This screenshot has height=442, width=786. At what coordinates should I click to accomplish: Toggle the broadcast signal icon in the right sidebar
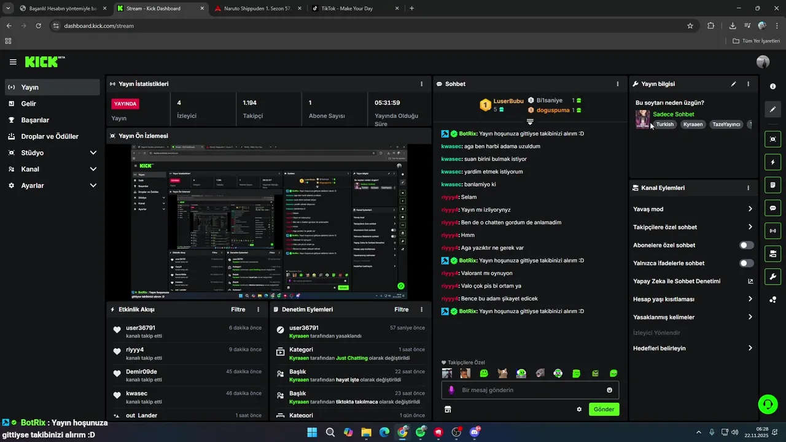click(x=772, y=231)
